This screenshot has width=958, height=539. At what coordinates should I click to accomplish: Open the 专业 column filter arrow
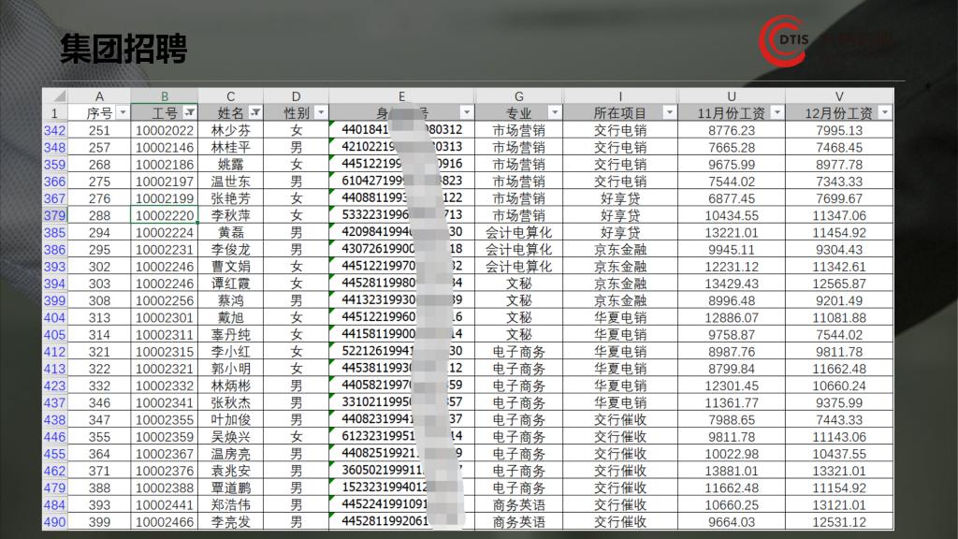tap(556, 113)
